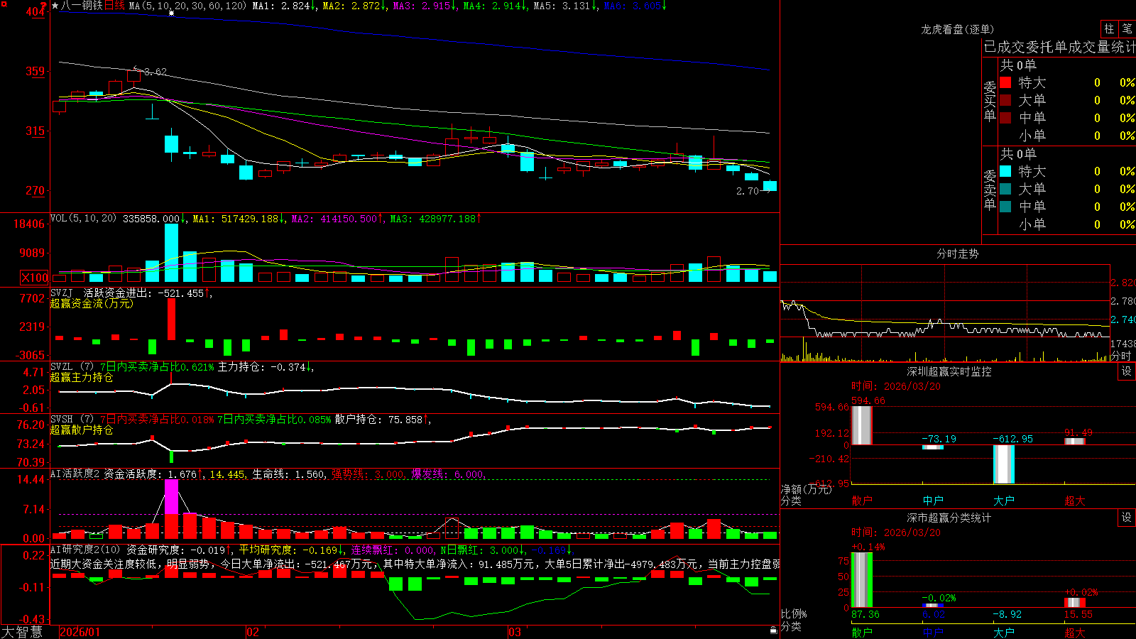Click the cyan 特大 sell-order color swatch
This screenshot has width=1136, height=639.
[x=1005, y=171]
